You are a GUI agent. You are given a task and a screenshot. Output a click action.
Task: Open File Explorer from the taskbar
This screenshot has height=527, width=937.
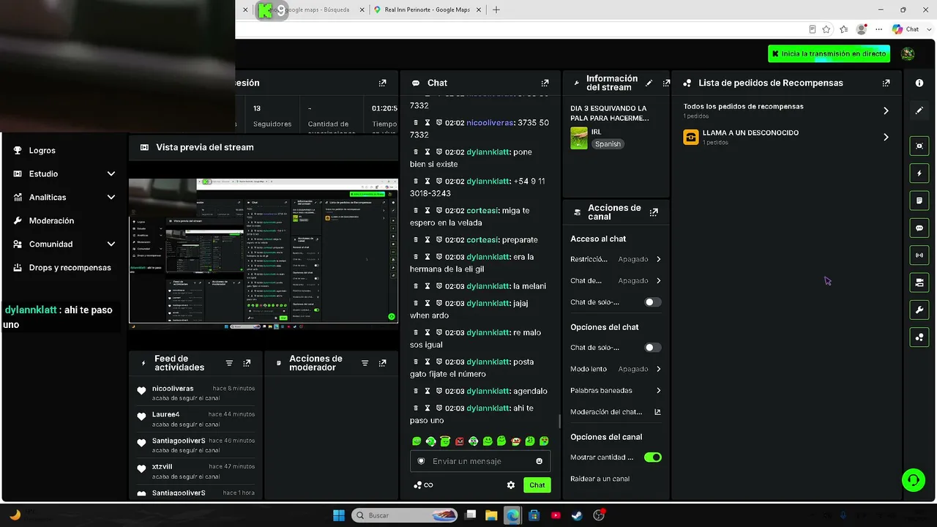491,515
